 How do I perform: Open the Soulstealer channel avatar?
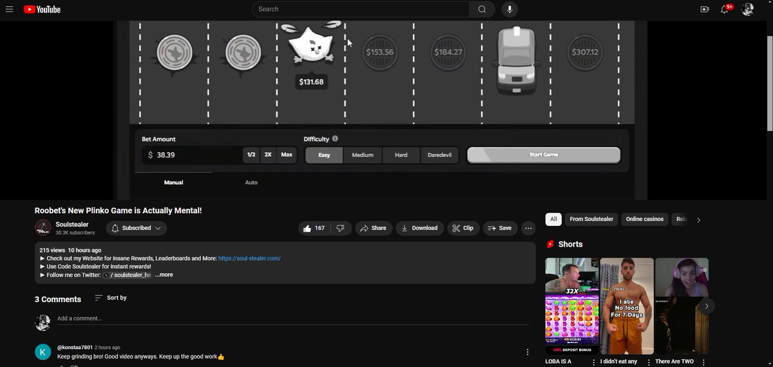coord(43,228)
